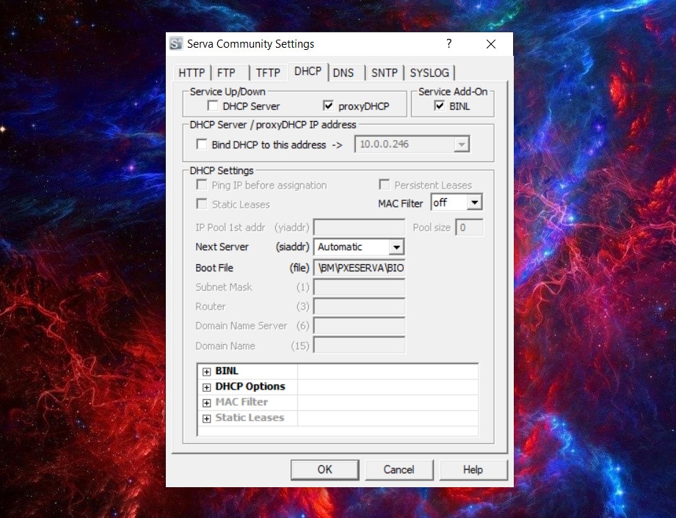This screenshot has width=676, height=518.
Task: Open the Next Server Automatic dropdown
Action: (396, 247)
